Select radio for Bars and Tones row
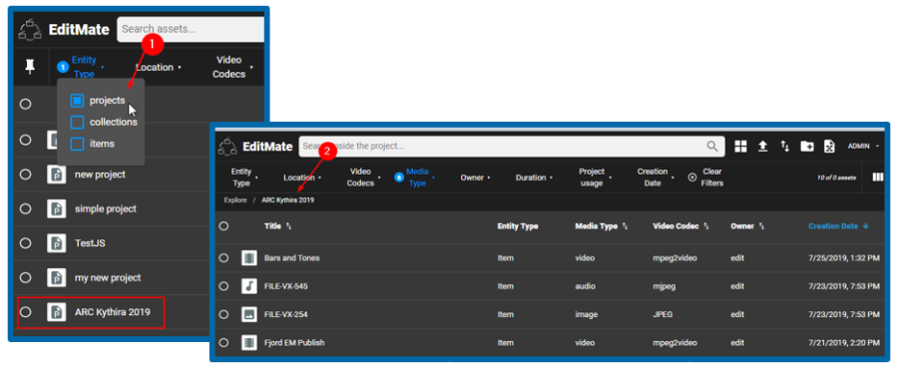898x367 pixels. tap(224, 258)
